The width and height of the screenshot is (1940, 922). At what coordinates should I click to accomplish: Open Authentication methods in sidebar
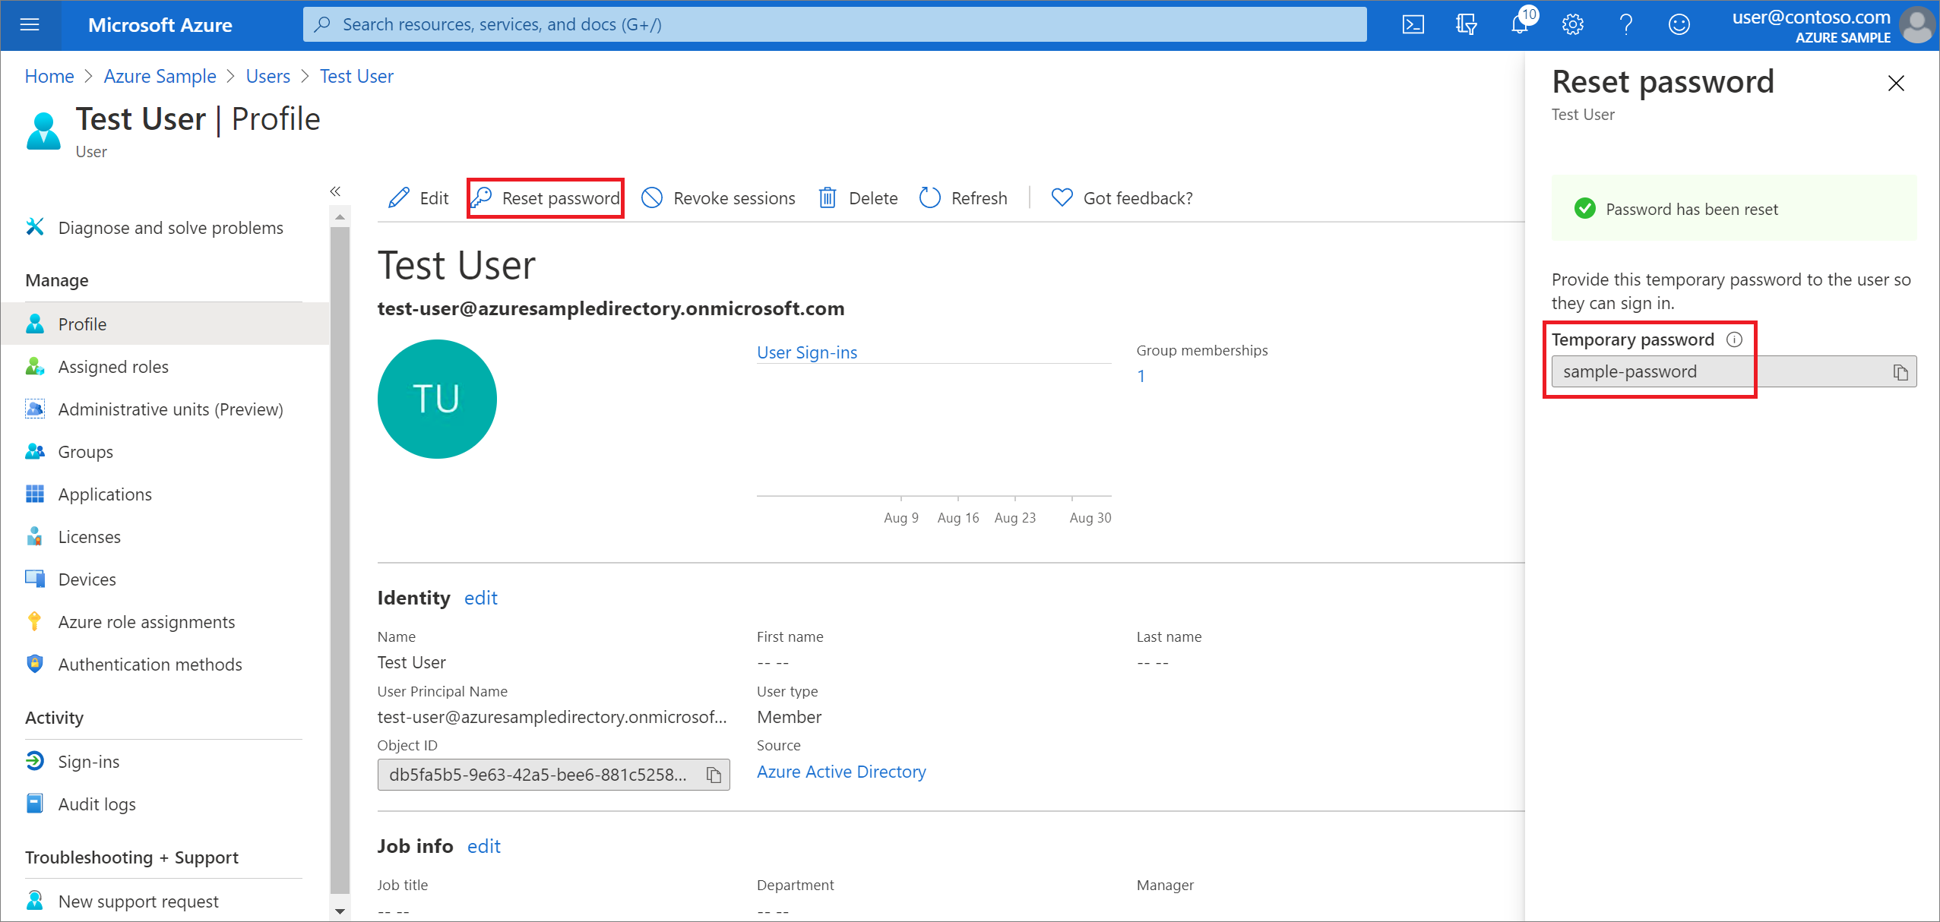click(150, 664)
